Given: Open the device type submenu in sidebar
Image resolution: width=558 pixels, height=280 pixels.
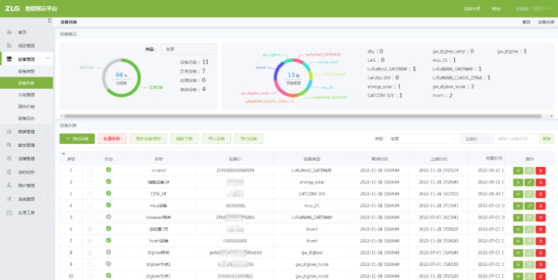Looking at the screenshot, I should coord(26,71).
